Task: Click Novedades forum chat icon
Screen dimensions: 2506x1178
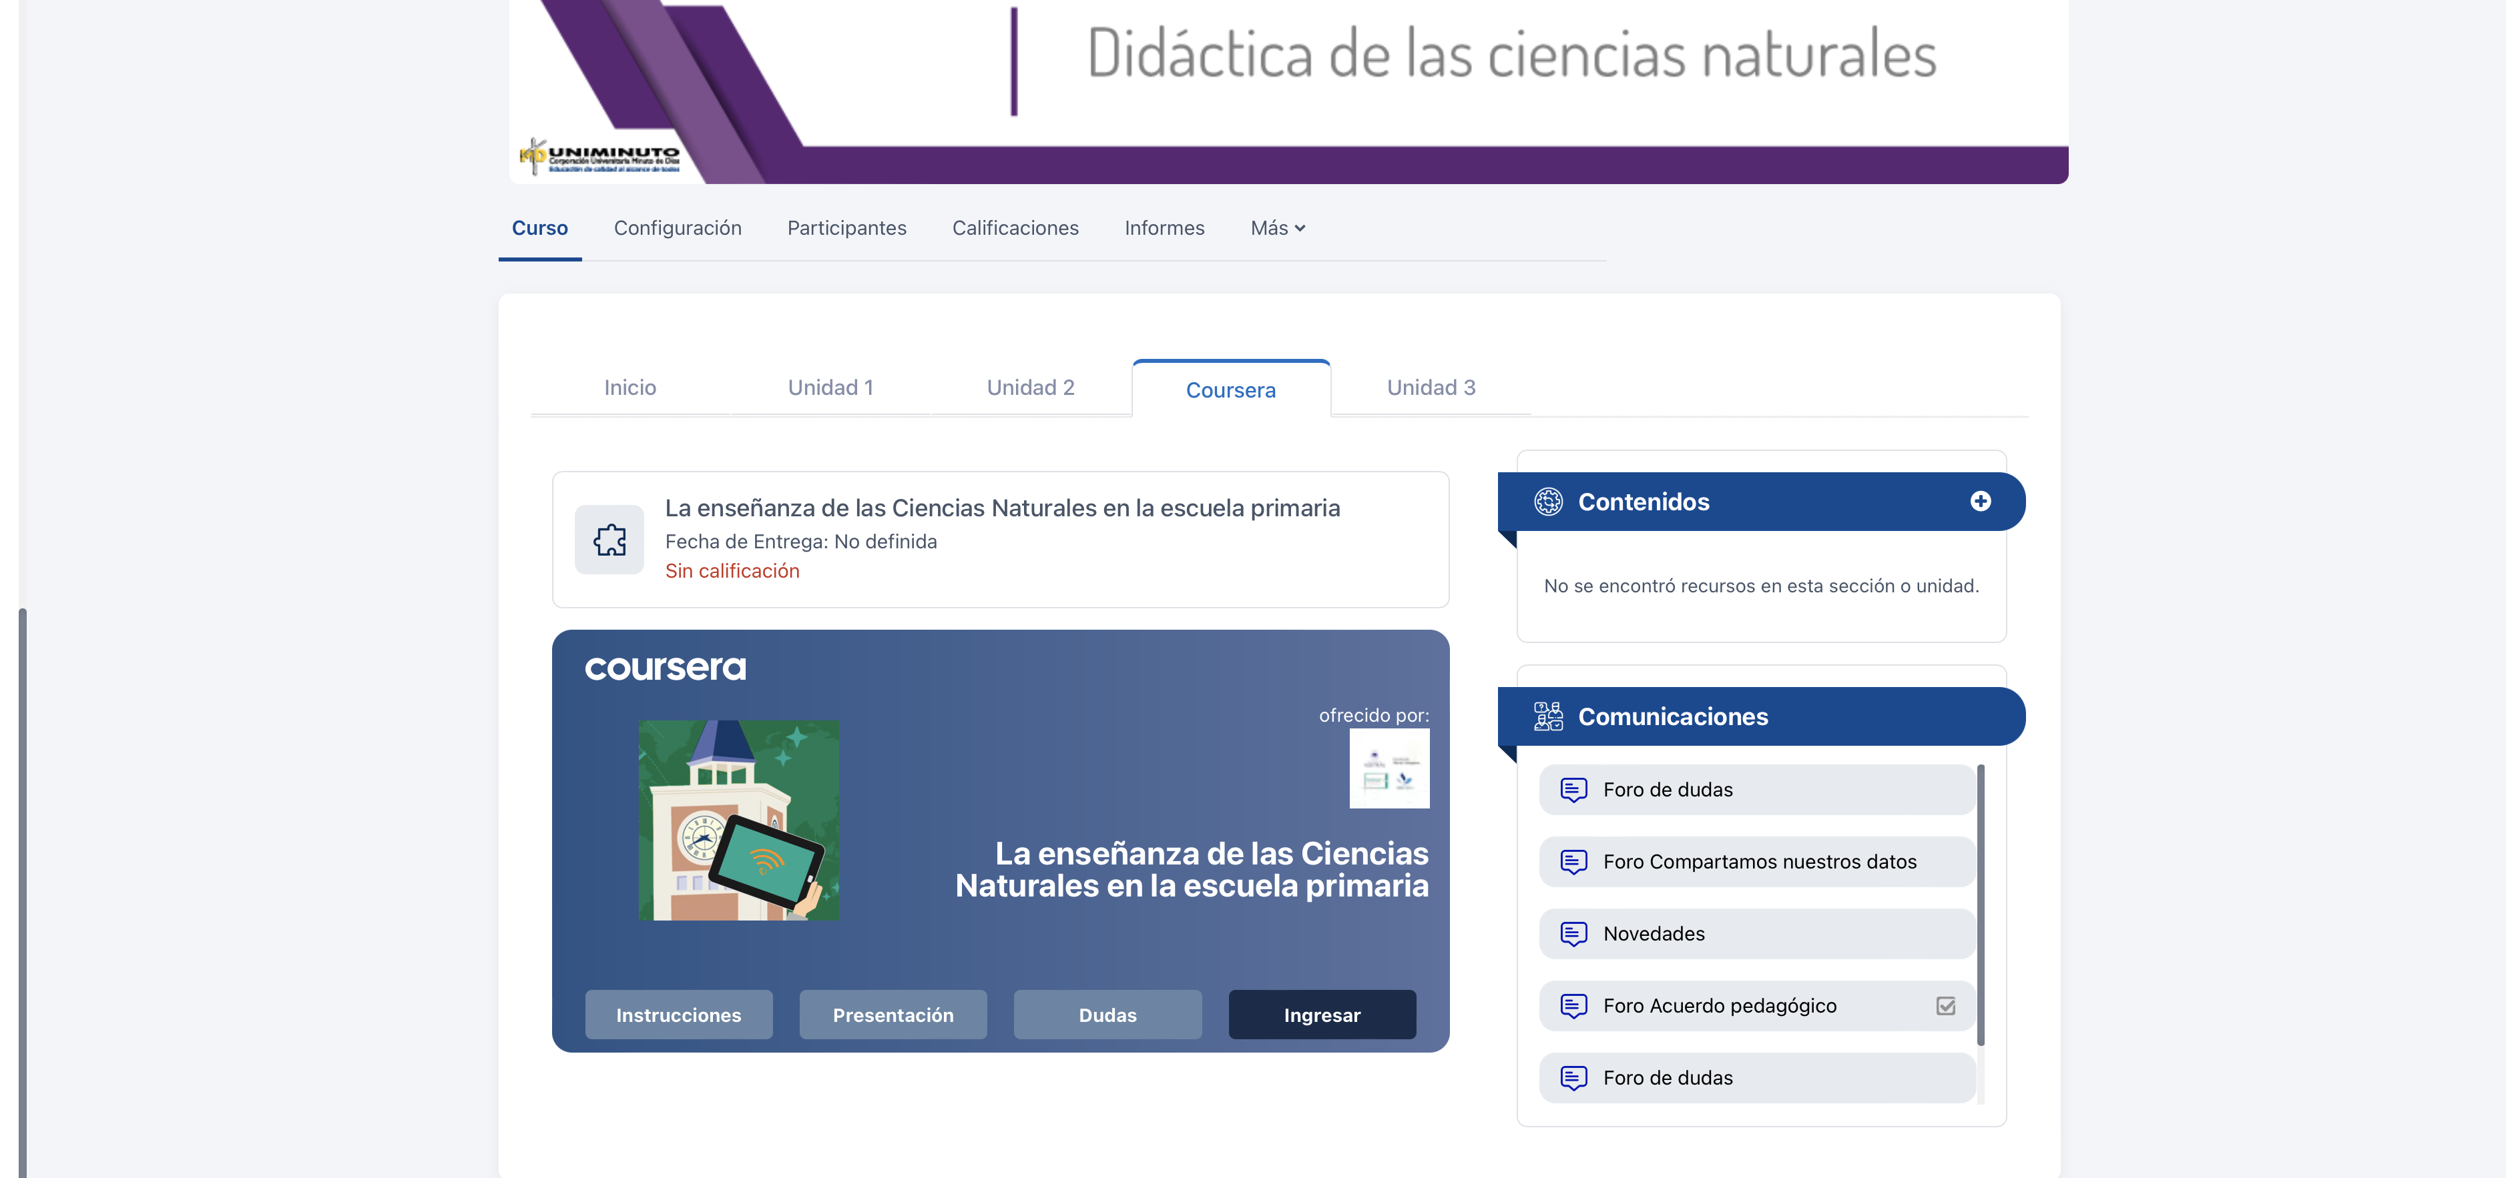Action: [x=1573, y=933]
